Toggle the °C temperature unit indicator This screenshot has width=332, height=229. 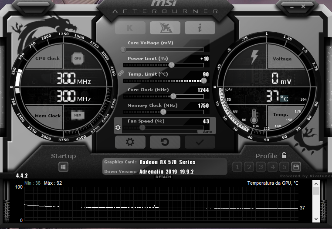284,99
